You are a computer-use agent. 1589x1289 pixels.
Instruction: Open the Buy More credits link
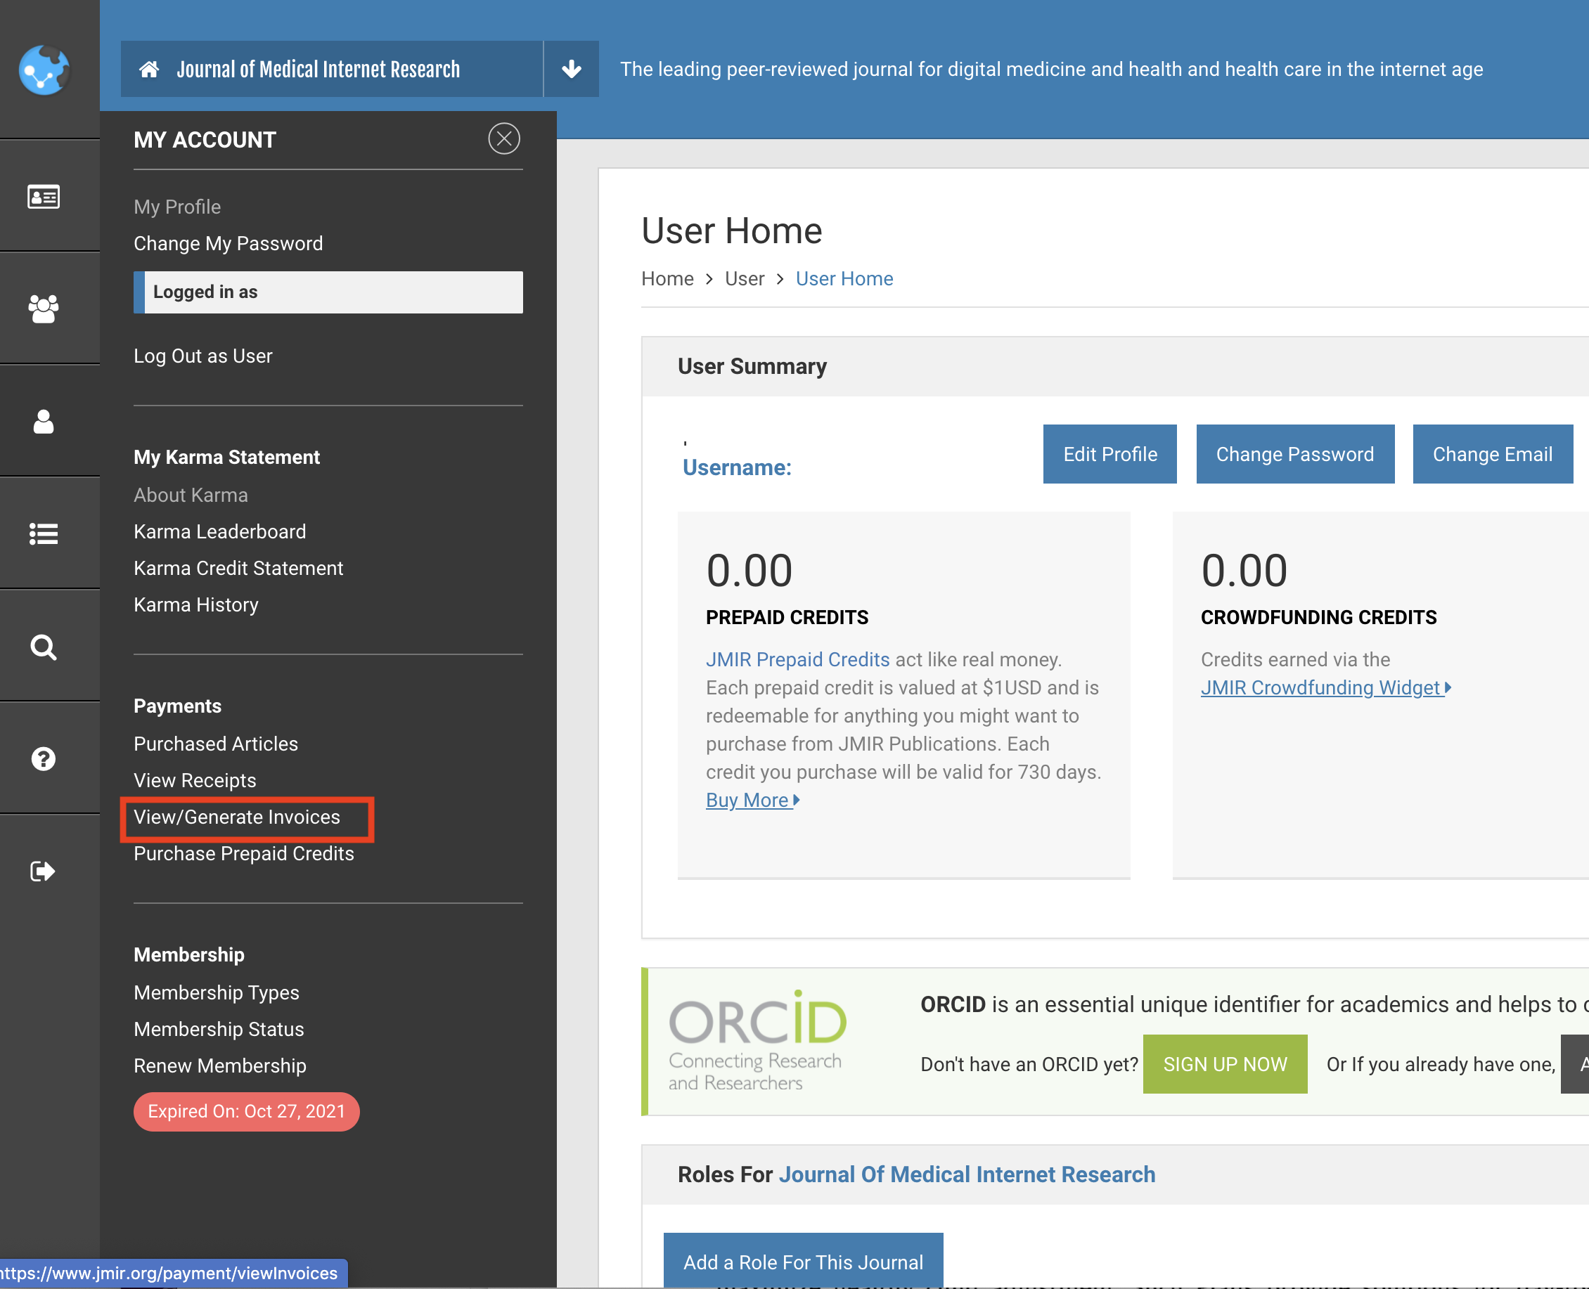pyautogui.click(x=752, y=800)
